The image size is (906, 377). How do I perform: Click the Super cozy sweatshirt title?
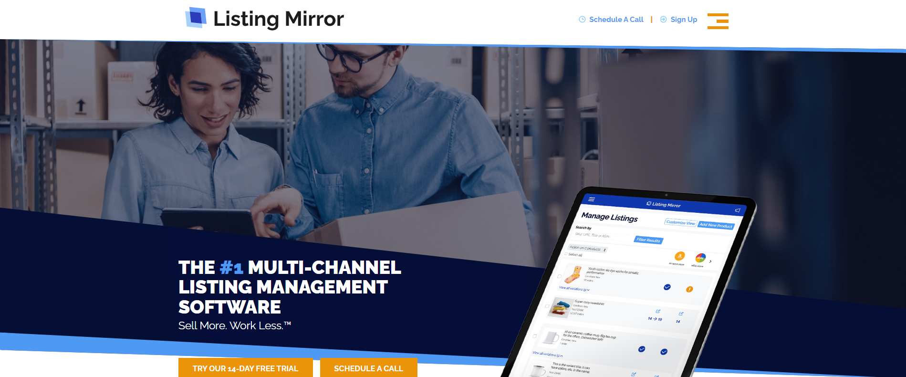click(x=590, y=303)
